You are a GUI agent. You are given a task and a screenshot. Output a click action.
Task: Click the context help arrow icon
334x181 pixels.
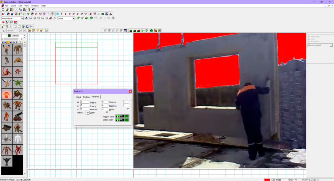pyautogui.click(x=33, y=9)
